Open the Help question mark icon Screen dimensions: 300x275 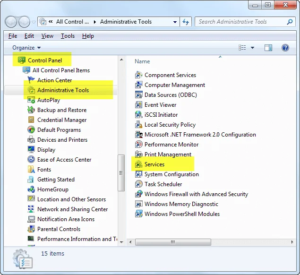(x=285, y=48)
